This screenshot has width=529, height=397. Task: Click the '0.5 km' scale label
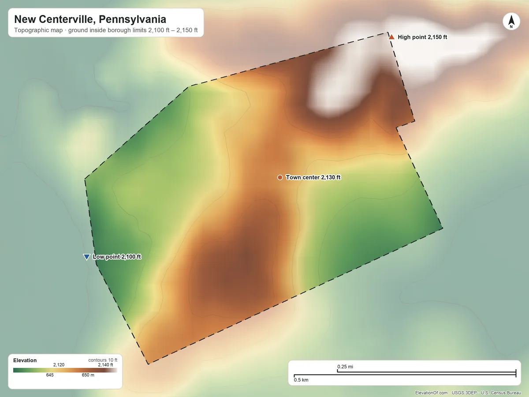301,380
